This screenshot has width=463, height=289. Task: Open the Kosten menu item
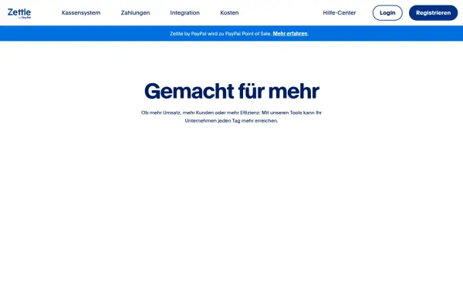pyautogui.click(x=229, y=13)
